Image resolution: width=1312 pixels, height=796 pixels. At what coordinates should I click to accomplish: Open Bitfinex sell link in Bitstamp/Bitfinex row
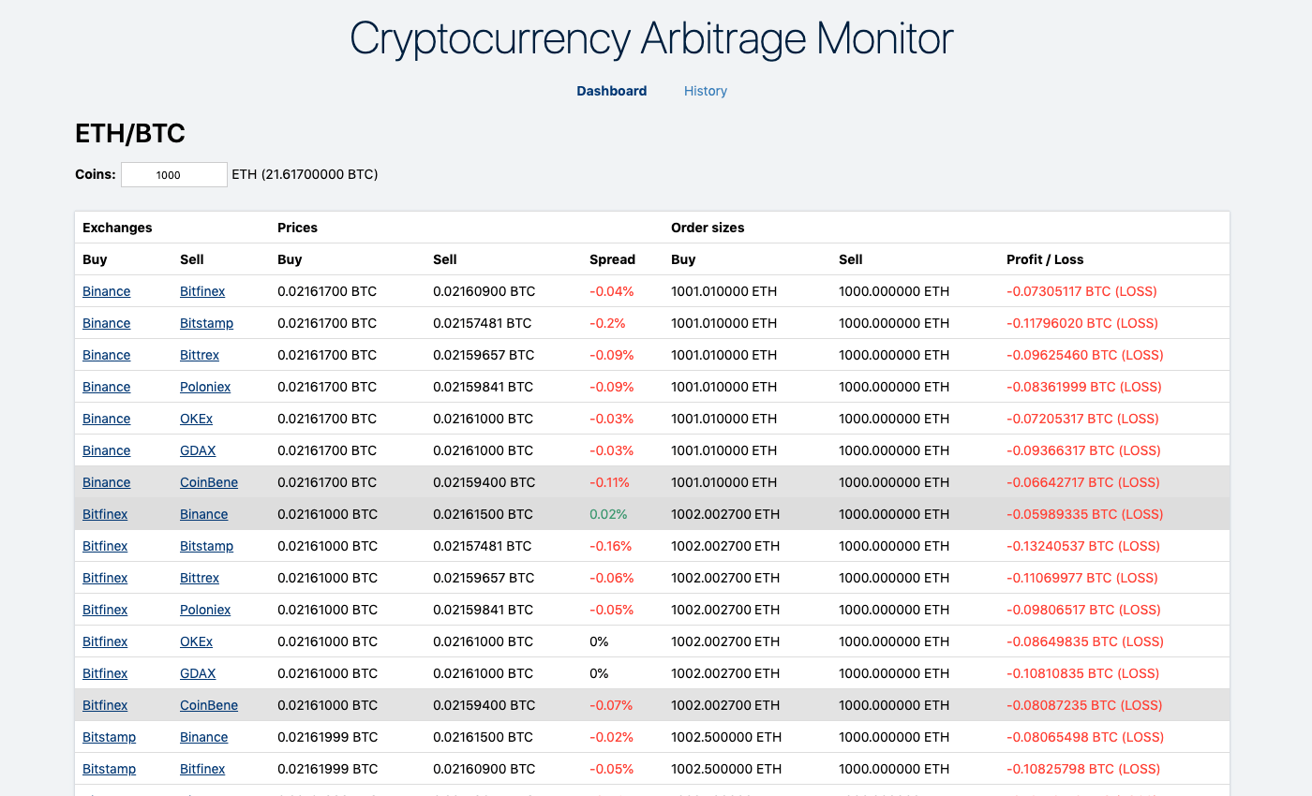202,769
